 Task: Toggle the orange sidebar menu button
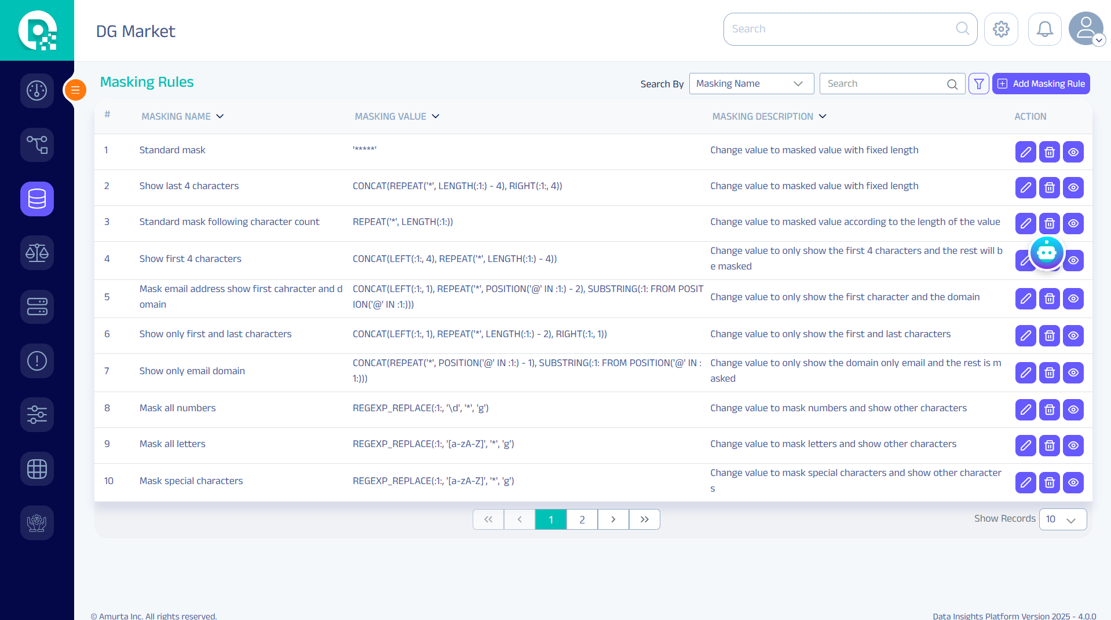point(75,90)
